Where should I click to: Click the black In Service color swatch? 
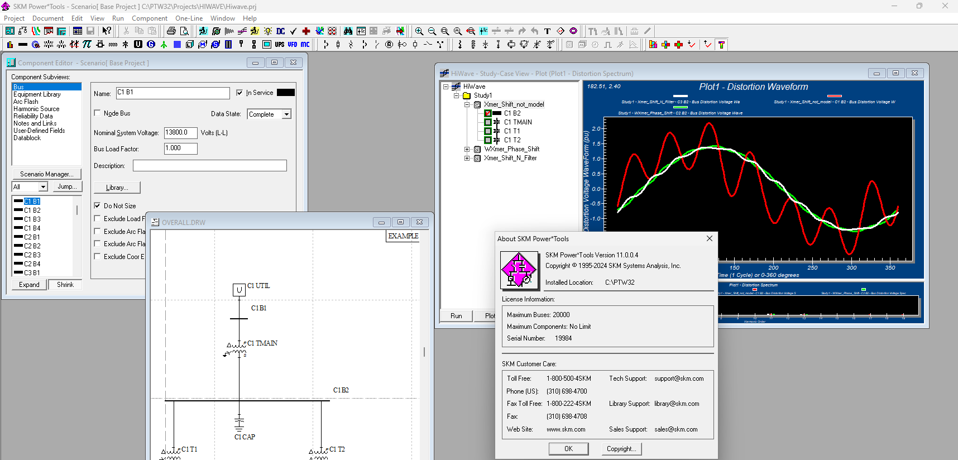point(286,93)
